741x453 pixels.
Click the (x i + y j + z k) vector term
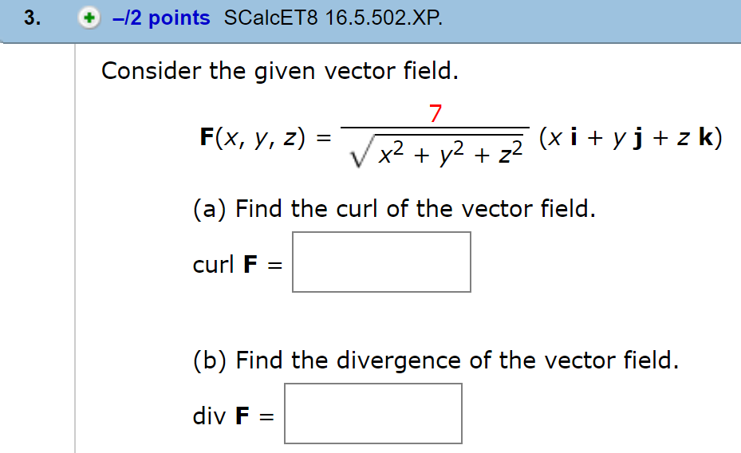(630, 137)
